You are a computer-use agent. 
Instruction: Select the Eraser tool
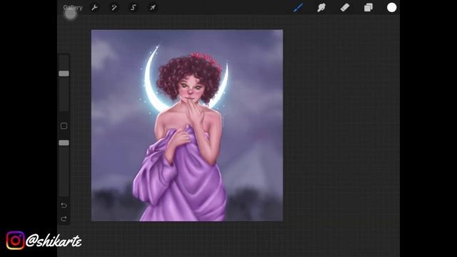pyautogui.click(x=345, y=8)
